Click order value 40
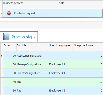The height and width of the screenshot is (95, 103). click(x=14, y=82)
